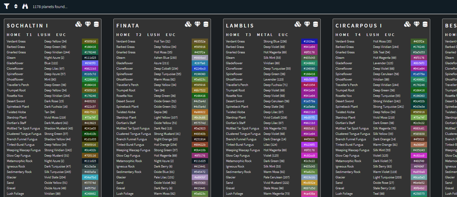Click 'HOME T1 LUSH EUC' heading of Sochaltin I
Image resolution: width=457 pixels, height=197 pixels.
point(36,35)
